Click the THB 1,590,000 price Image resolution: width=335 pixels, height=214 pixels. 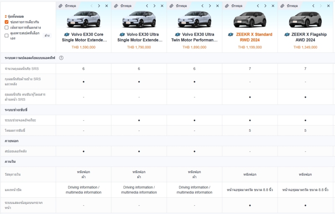click(83, 47)
